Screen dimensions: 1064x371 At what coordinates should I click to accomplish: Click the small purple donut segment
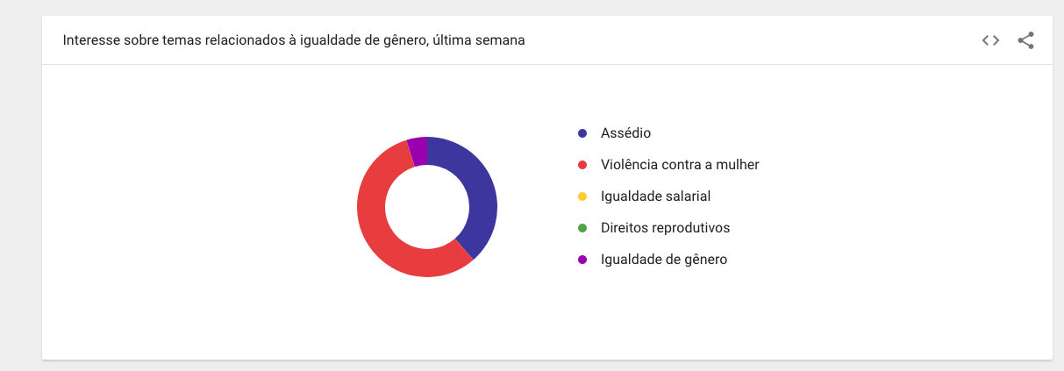coord(418,151)
